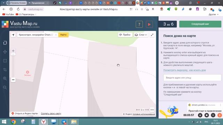Switch to the Проекты бизнес tab
The height and width of the screenshot is (125, 223).
pos(17,3)
